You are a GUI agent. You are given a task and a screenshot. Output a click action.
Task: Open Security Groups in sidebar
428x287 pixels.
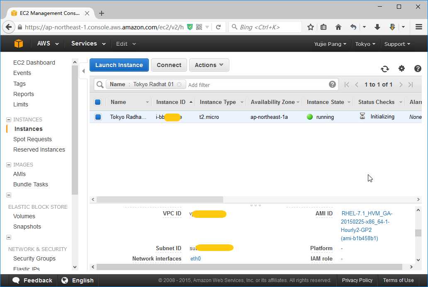34,258
